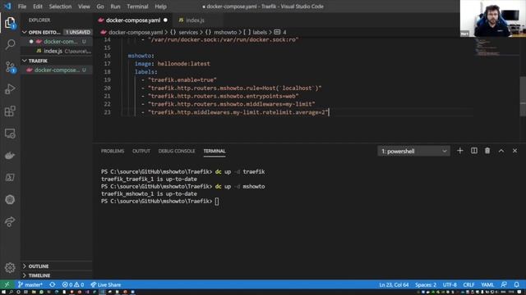This screenshot has width=526, height=295.
Task: Switch to the Debug Console tab
Action: point(177,151)
